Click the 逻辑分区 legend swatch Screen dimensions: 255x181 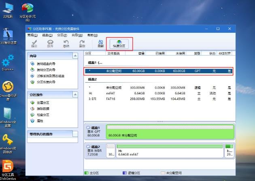tap(125, 173)
